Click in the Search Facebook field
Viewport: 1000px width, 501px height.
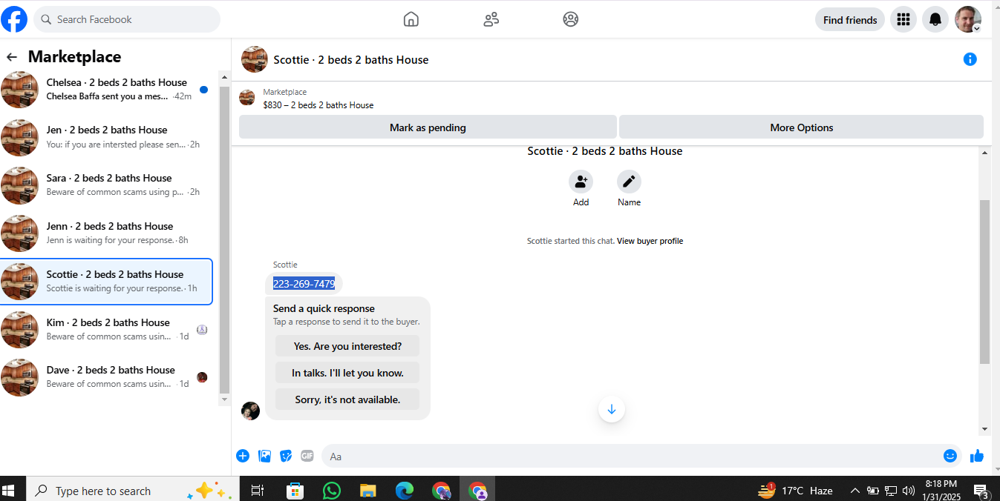126,19
